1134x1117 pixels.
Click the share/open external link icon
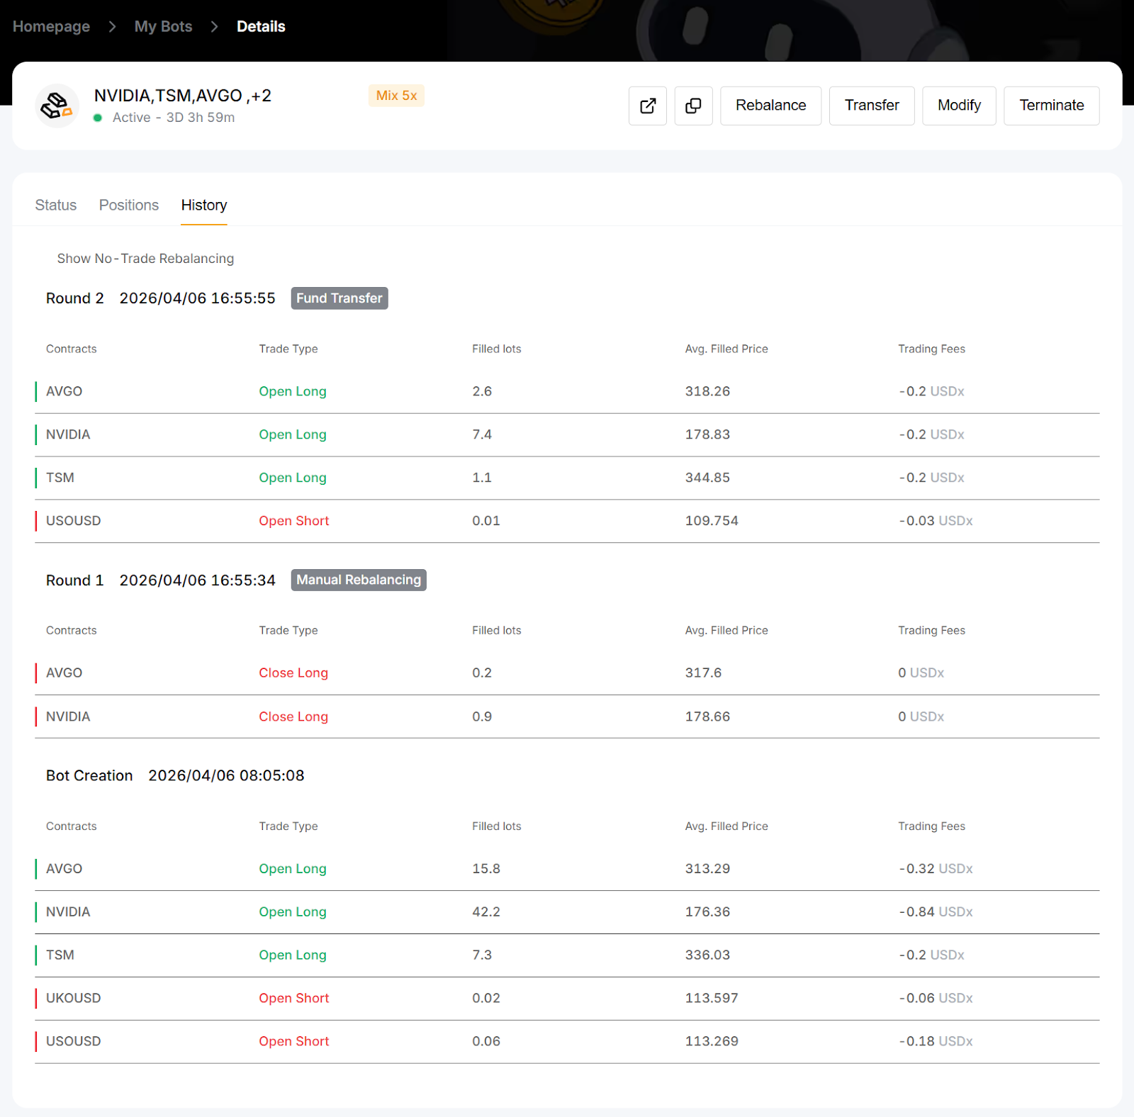[x=647, y=106]
